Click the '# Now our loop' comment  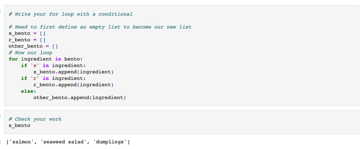[x=30, y=53]
